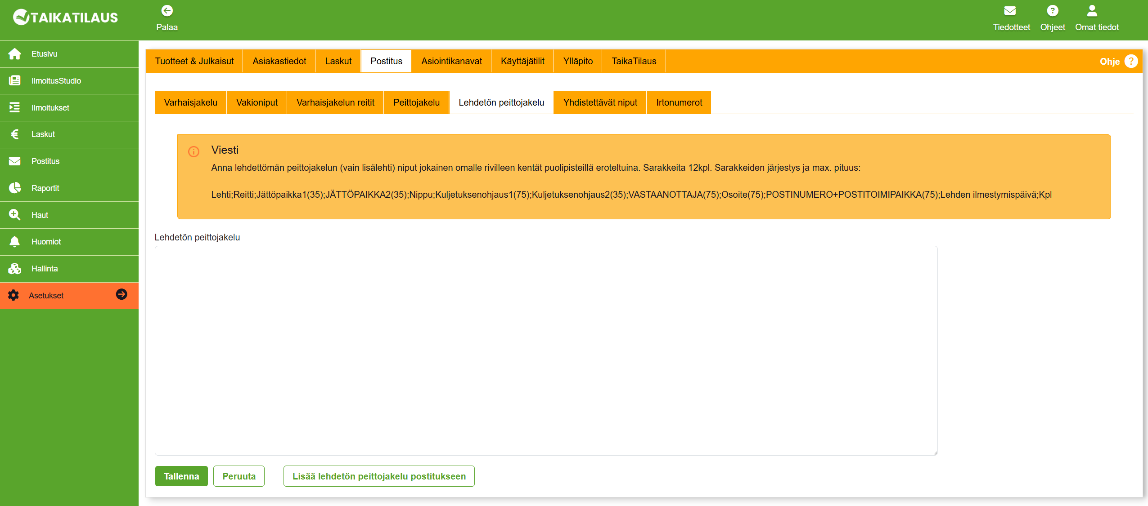This screenshot has height=506, width=1148.
Task: Click Lisää lehdetön peittojakelu postitukseen button
Action: tap(379, 476)
